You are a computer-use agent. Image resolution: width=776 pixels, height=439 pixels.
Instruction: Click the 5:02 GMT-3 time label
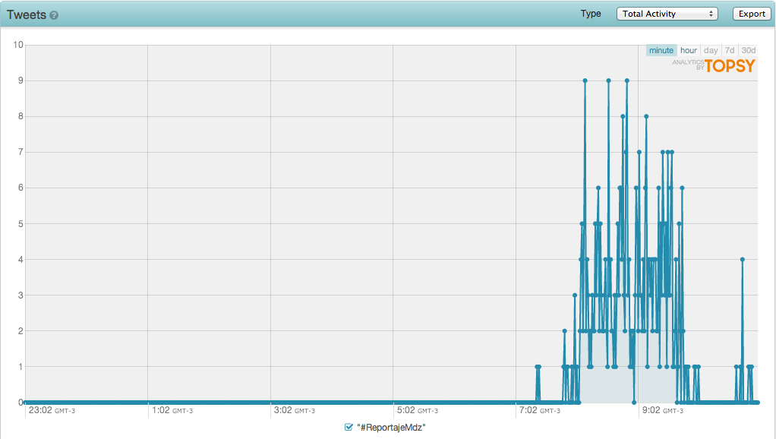(x=417, y=410)
